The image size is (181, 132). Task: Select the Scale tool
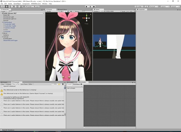[x=14, y=7]
